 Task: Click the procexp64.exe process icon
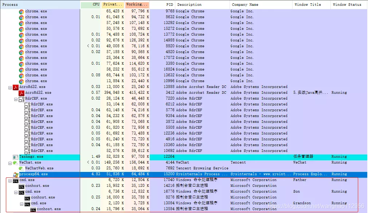16,174
